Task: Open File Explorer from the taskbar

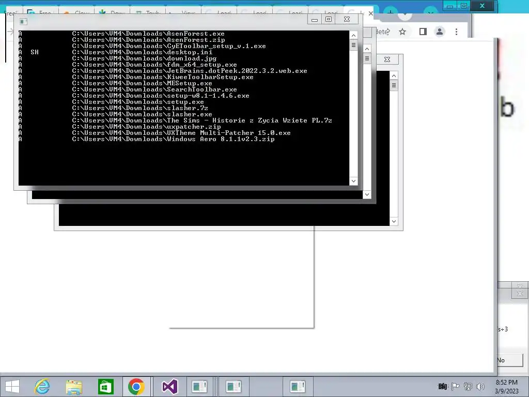Action: 74,387
